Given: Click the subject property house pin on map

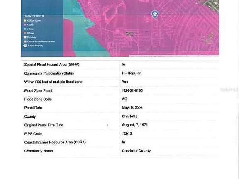Looking at the screenshot, I should (155, 15).
